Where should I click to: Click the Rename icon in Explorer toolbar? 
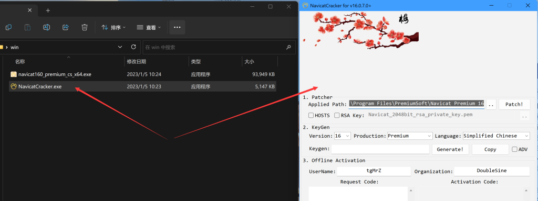(47, 27)
